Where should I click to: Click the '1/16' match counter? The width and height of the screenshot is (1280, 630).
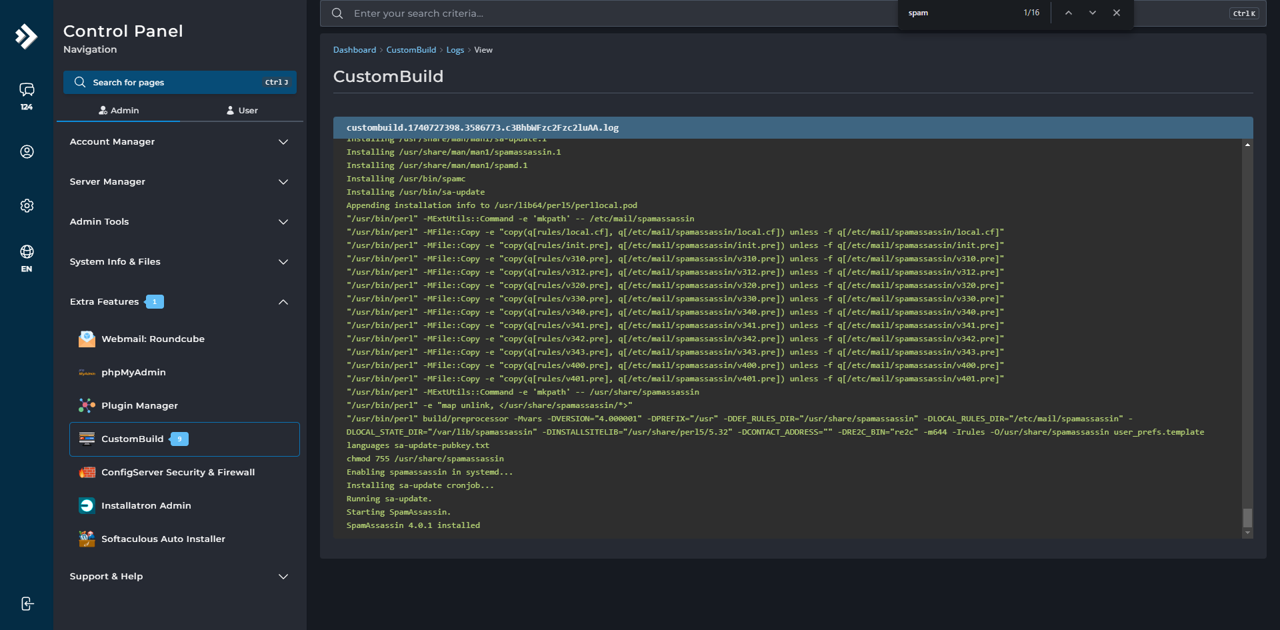1031,13
